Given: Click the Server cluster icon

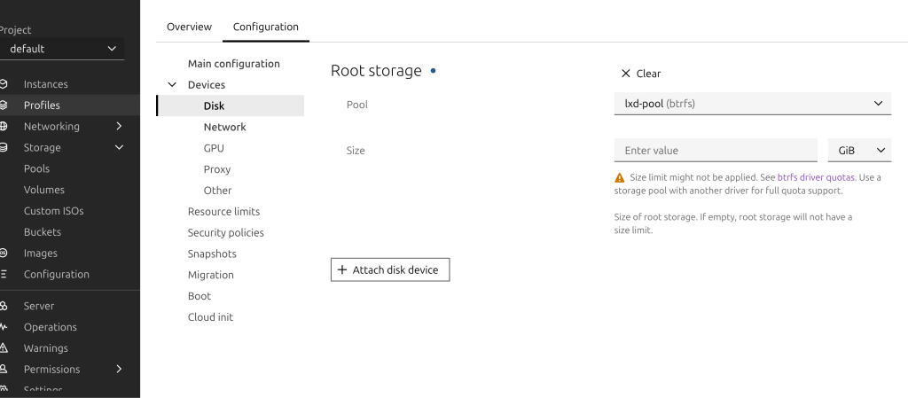Looking at the screenshot, I should click(4, 306).
